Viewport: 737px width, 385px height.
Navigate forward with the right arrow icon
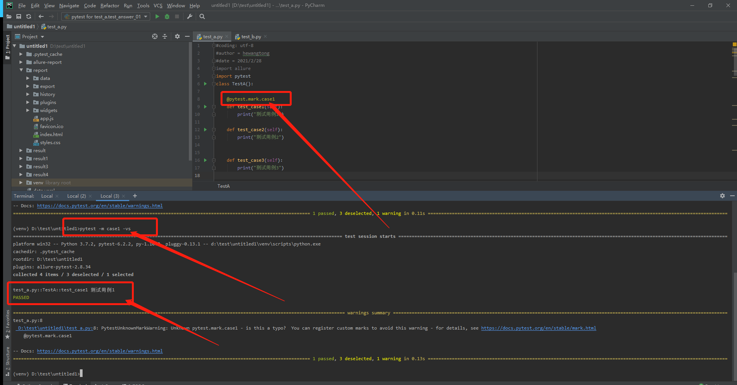coord(51,16)
